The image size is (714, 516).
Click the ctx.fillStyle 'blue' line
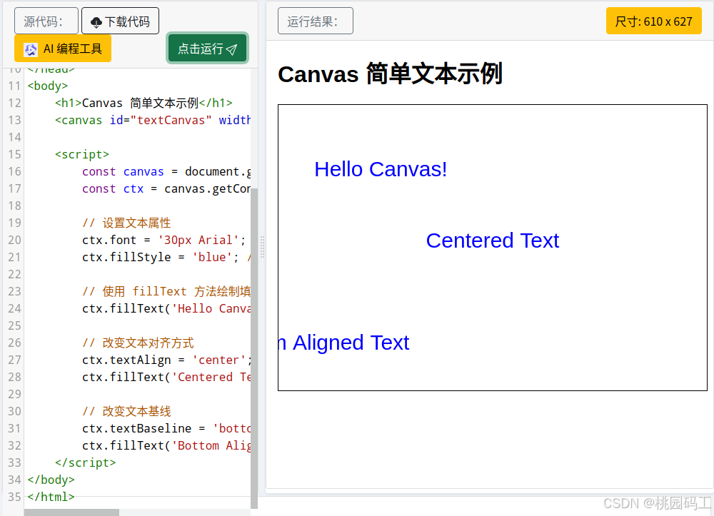[166, 257]
